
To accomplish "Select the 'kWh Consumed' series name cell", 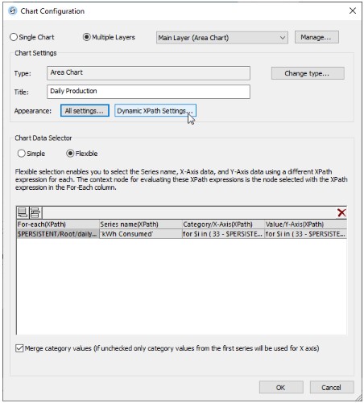I will (141, 234).
